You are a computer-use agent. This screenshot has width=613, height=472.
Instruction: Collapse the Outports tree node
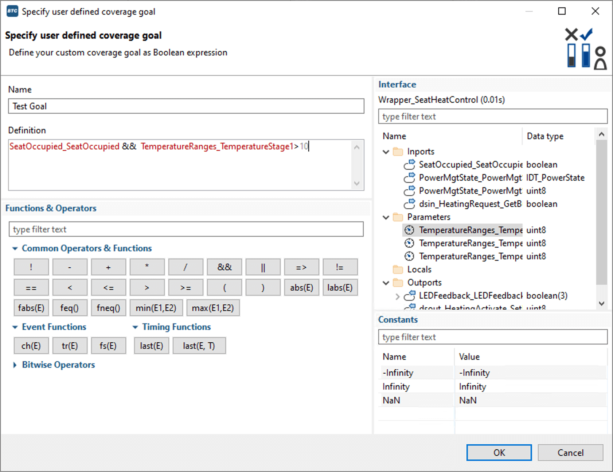click(x=386, y=283)
